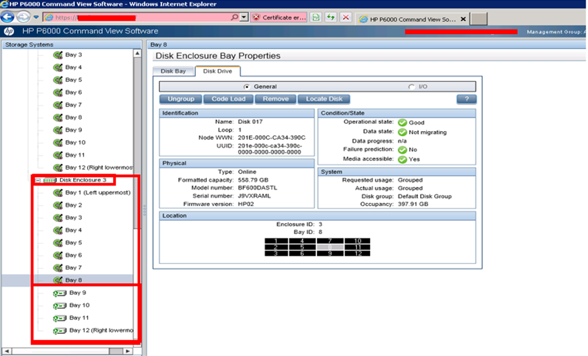
Task: Click the HP logo icon
Action: point(9,31)
